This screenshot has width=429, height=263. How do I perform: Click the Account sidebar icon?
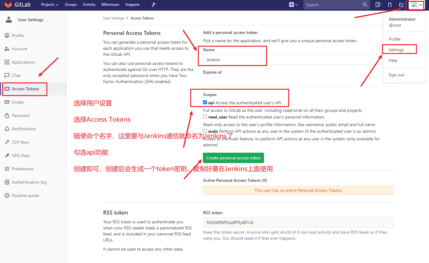7,49
